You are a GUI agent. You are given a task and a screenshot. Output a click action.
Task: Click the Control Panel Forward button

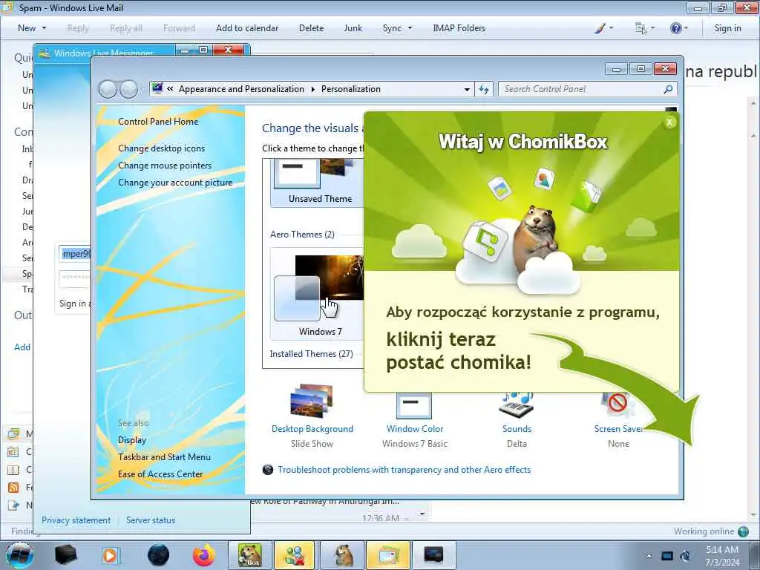(128, 89)
